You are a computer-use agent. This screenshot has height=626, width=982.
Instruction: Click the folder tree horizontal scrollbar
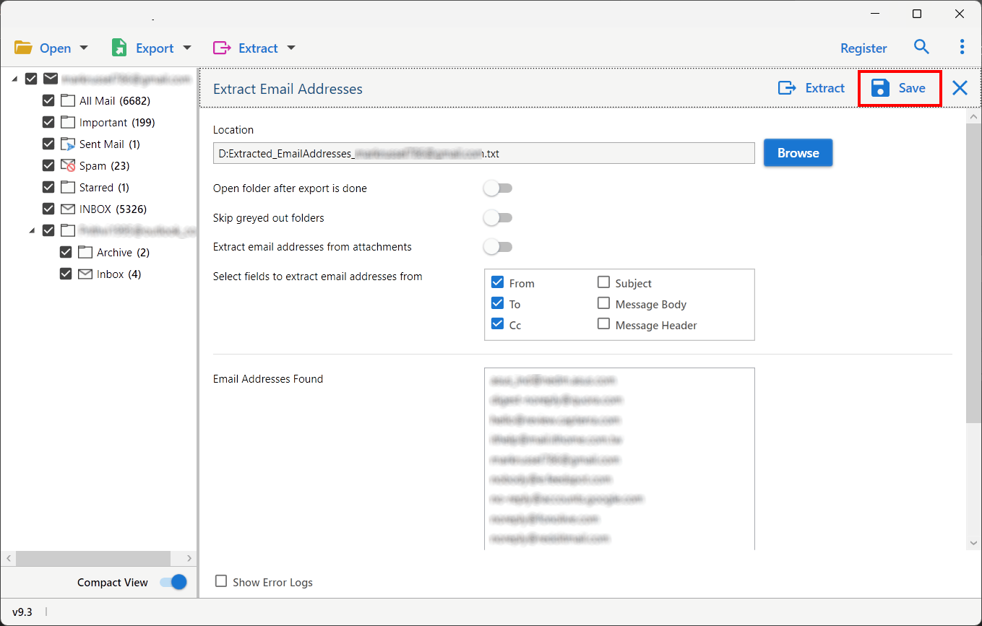click(92, 559)
